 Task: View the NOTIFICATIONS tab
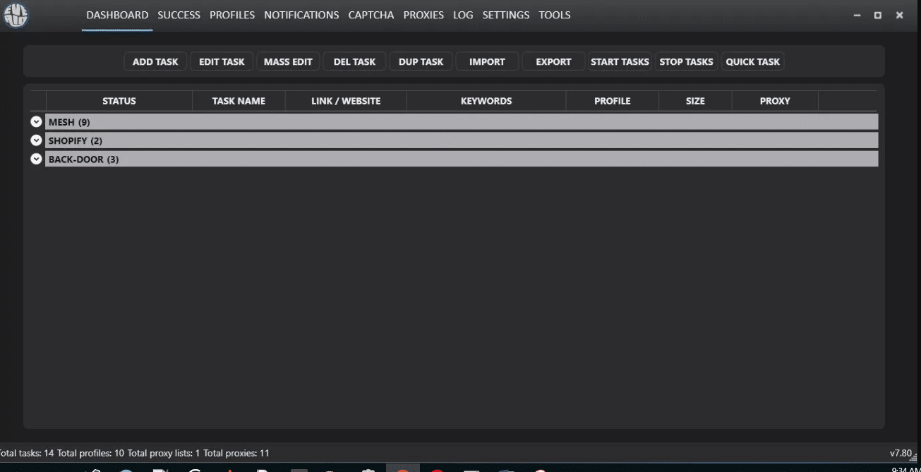[301, 14]
